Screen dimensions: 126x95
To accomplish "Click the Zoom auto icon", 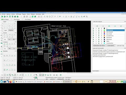I will point(52,17).
